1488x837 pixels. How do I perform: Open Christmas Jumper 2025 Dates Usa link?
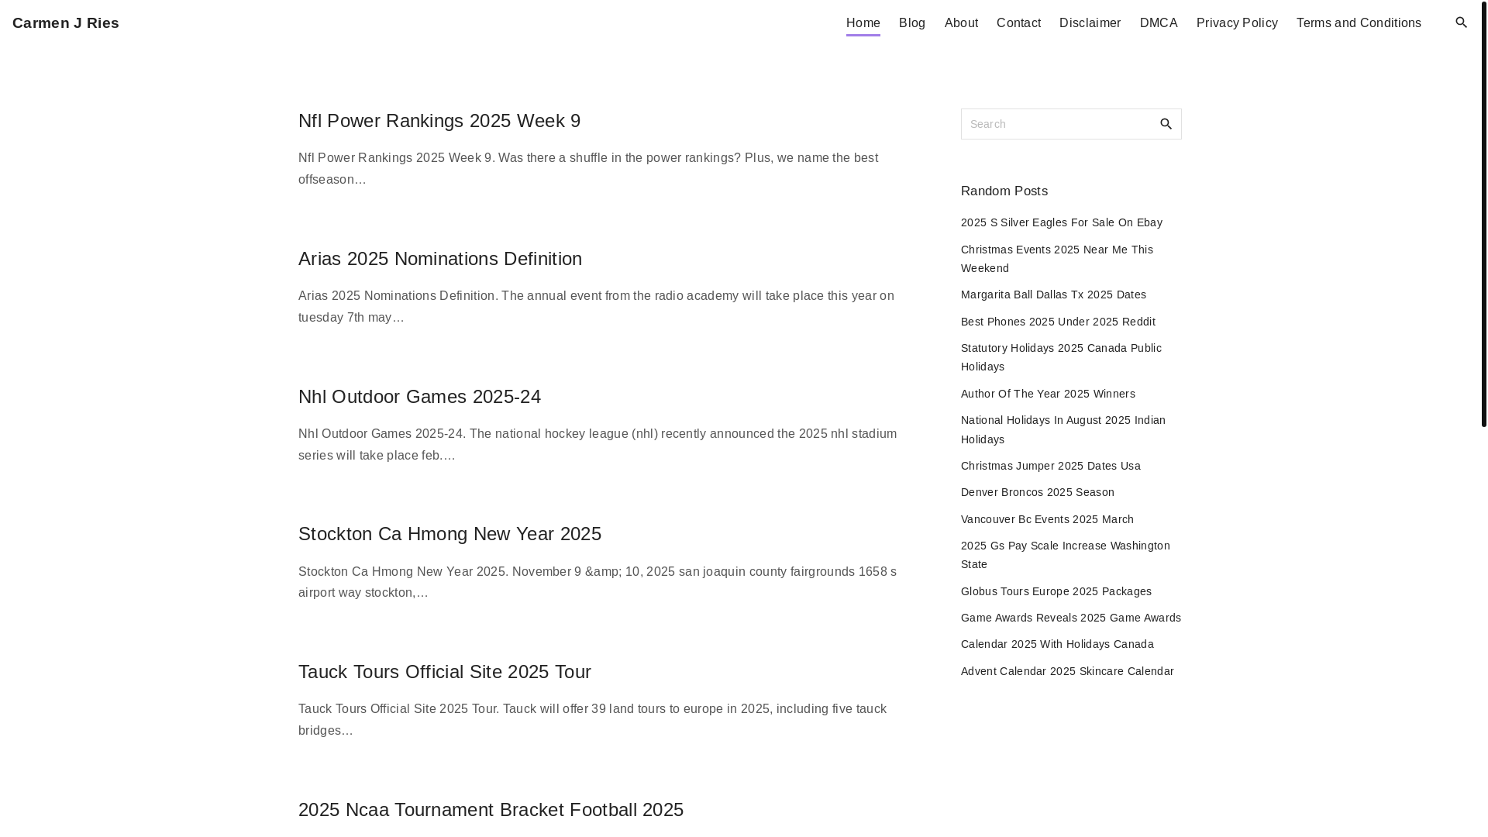click(x=1051, y=466)
